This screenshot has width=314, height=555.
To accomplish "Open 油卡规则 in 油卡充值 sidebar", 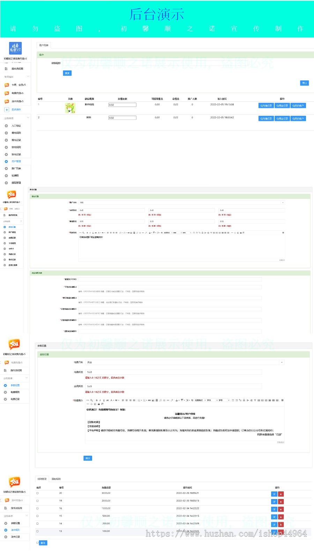I will coord(12,530).
